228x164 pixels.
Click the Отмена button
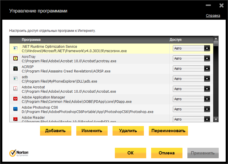coord(167,153)
